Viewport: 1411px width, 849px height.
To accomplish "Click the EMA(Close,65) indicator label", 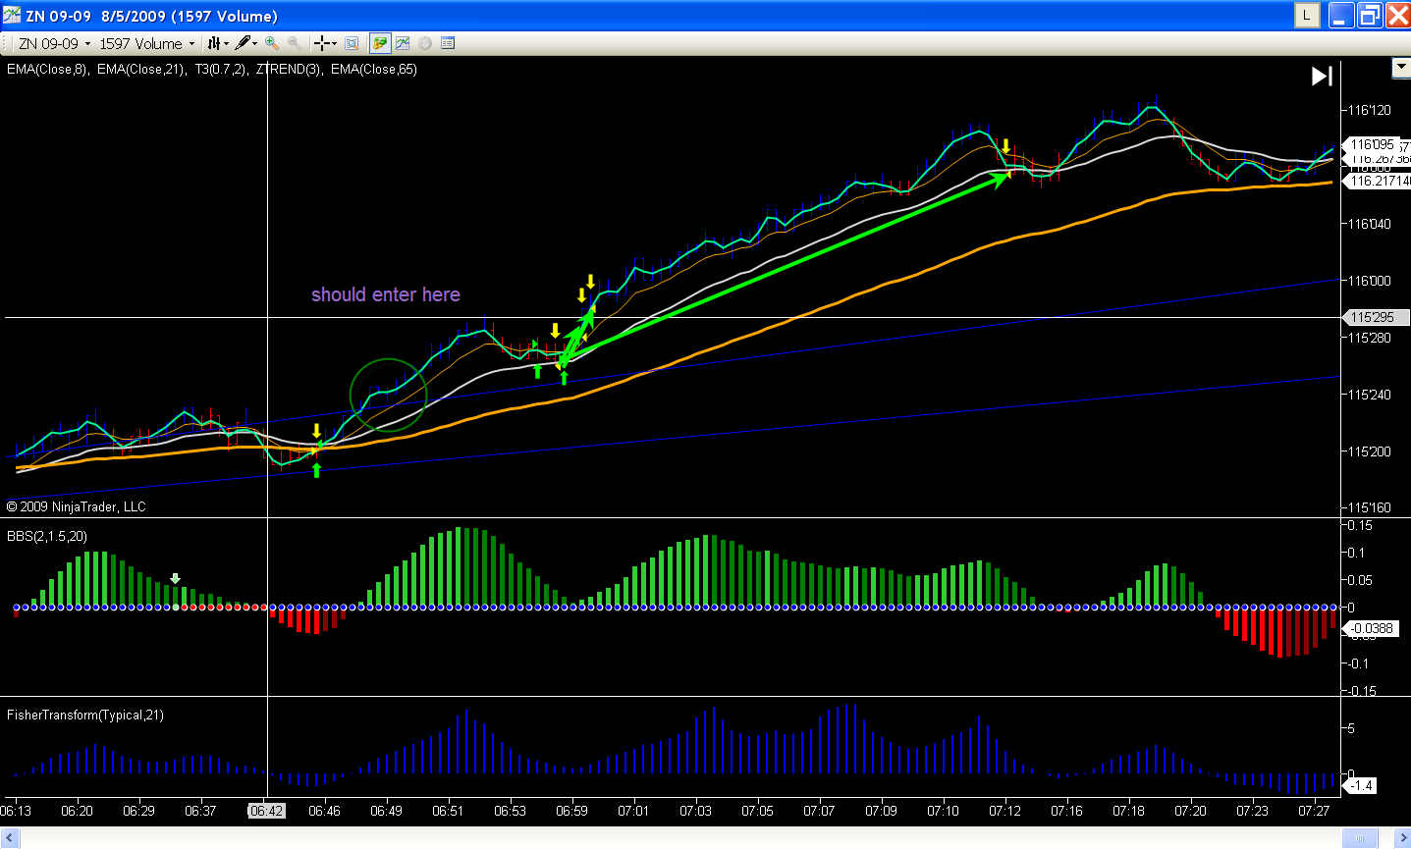I will tap(374, 70).
